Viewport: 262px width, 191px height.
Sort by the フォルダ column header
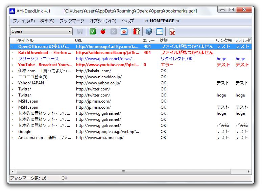[x=243, y=40]
